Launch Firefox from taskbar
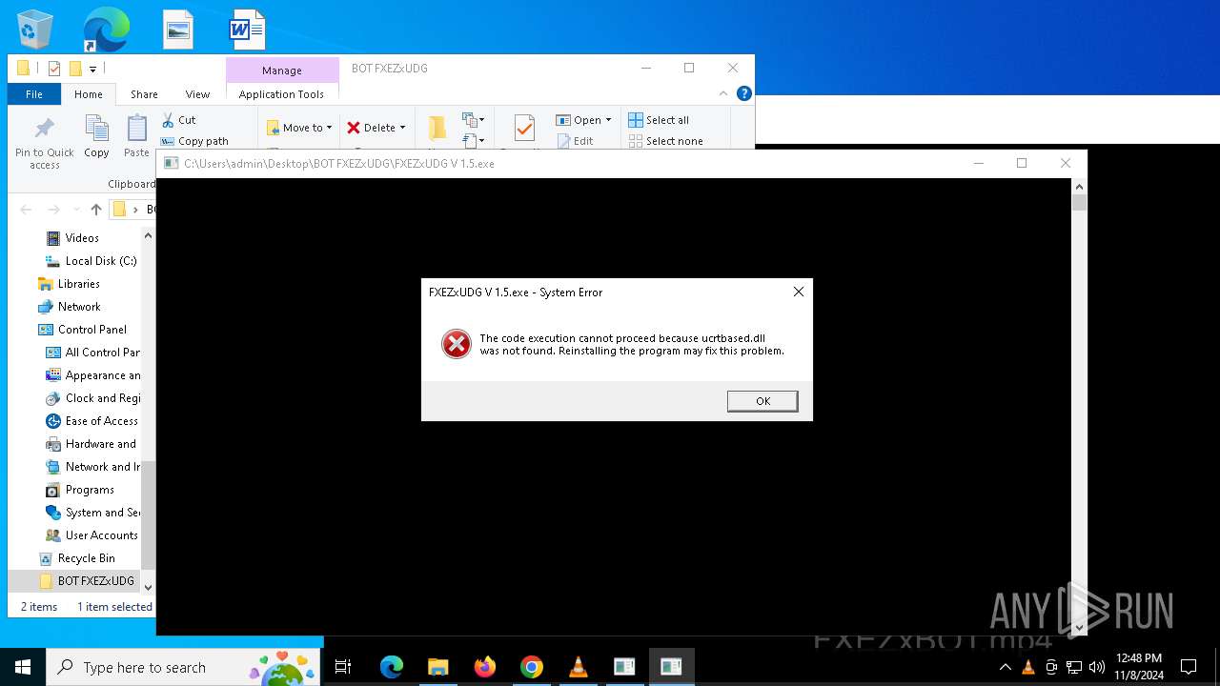1220x686 pixels. tap(485, 667)
